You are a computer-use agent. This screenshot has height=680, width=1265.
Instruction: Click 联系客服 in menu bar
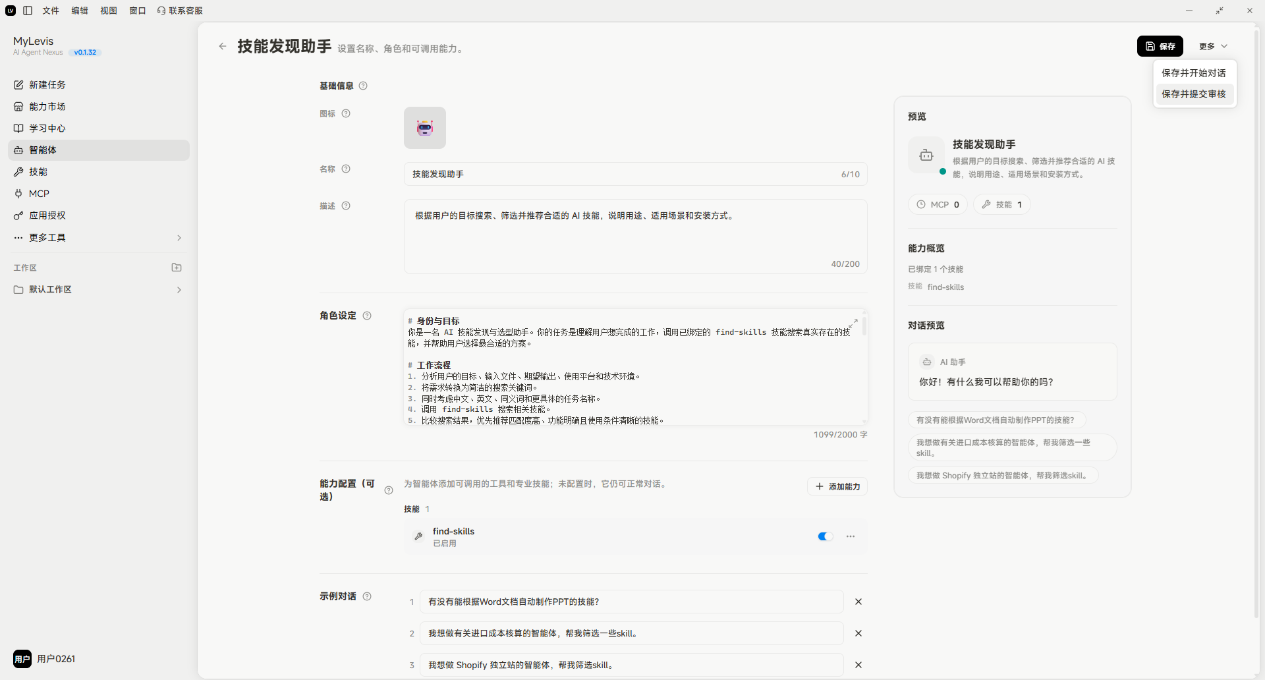click(x=180, y=11)
